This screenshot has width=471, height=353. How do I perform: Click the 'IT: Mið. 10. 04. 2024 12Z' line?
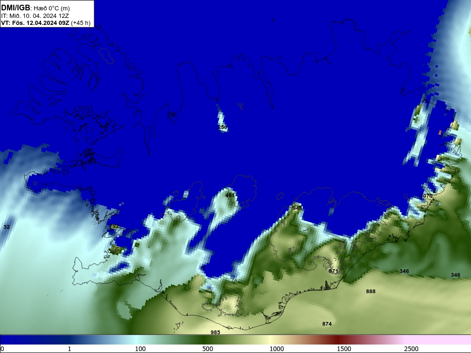click(35, 16)
